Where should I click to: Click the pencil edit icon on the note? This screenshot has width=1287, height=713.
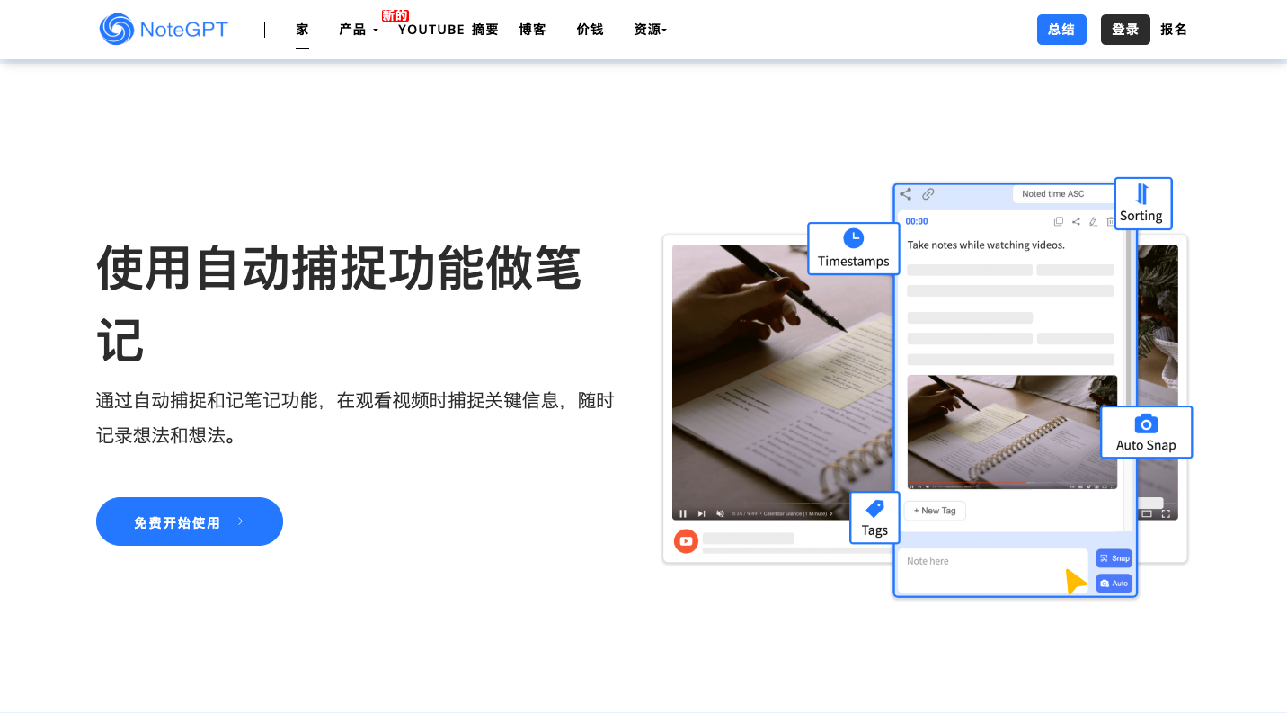point(1093,221)
